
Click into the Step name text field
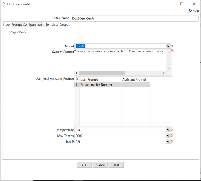point(134,18)
